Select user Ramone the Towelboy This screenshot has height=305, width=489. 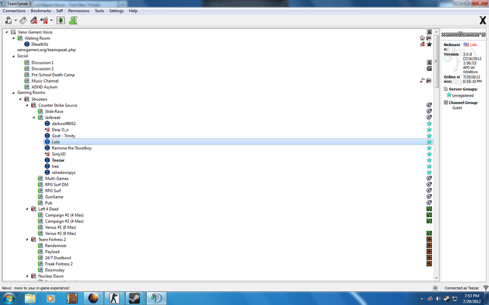(72, 148)
